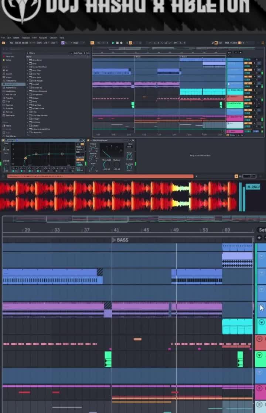This screenshot has height=413, width=266.
Task: Click the Filters button in browser header
Action: coord(31,53)
